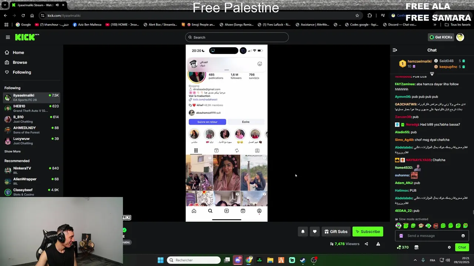Switch to the ilyaselmaliki Stream browser tab
474x266 pixels.
tap(39, 5)
